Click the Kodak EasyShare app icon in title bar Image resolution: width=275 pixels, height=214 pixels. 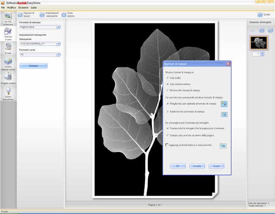(3, 3)
